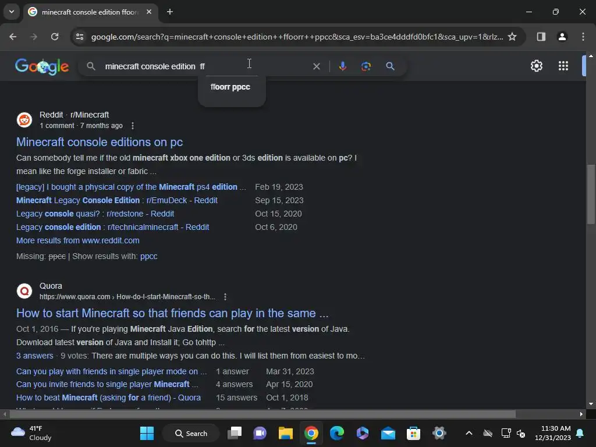Open '[legacy] I bought a physical copy' link
Screen dimensions: 596x447
[x=131, y=187]
